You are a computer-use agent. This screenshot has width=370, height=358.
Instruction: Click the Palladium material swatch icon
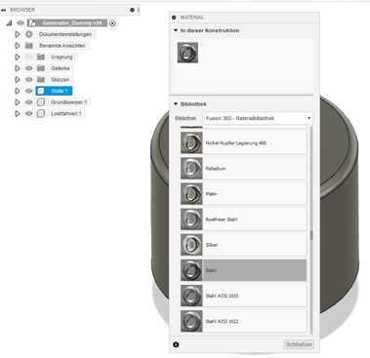click(191, 169)
